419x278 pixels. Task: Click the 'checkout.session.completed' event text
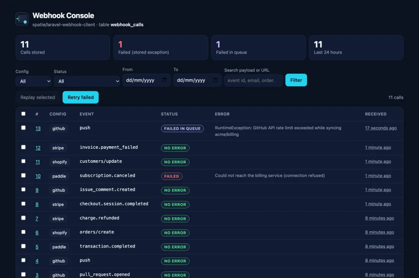pyautogui.click(x=114, y=204)
